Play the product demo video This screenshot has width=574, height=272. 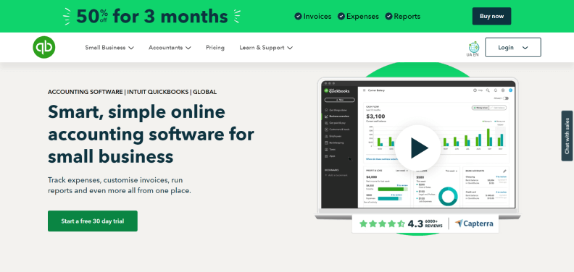(418, 148)
